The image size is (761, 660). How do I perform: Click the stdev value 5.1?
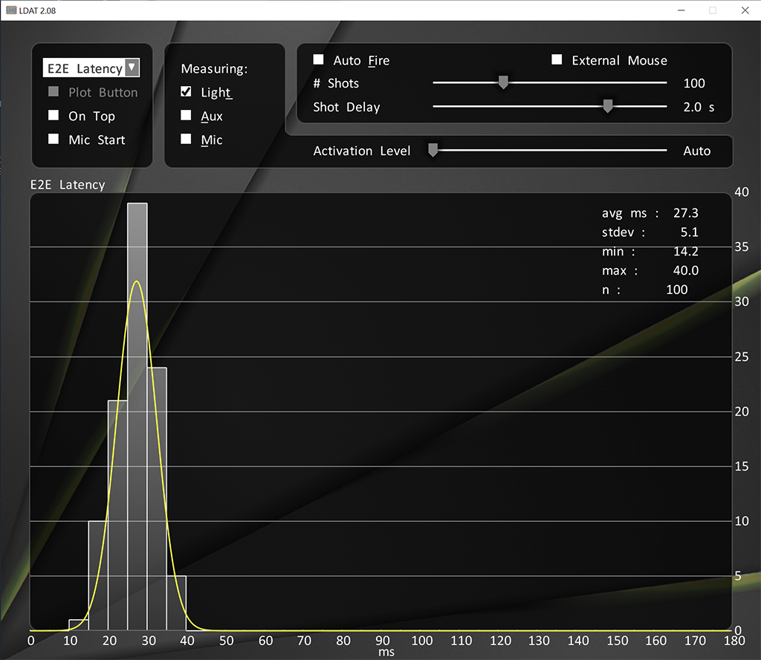coord(689,232)
